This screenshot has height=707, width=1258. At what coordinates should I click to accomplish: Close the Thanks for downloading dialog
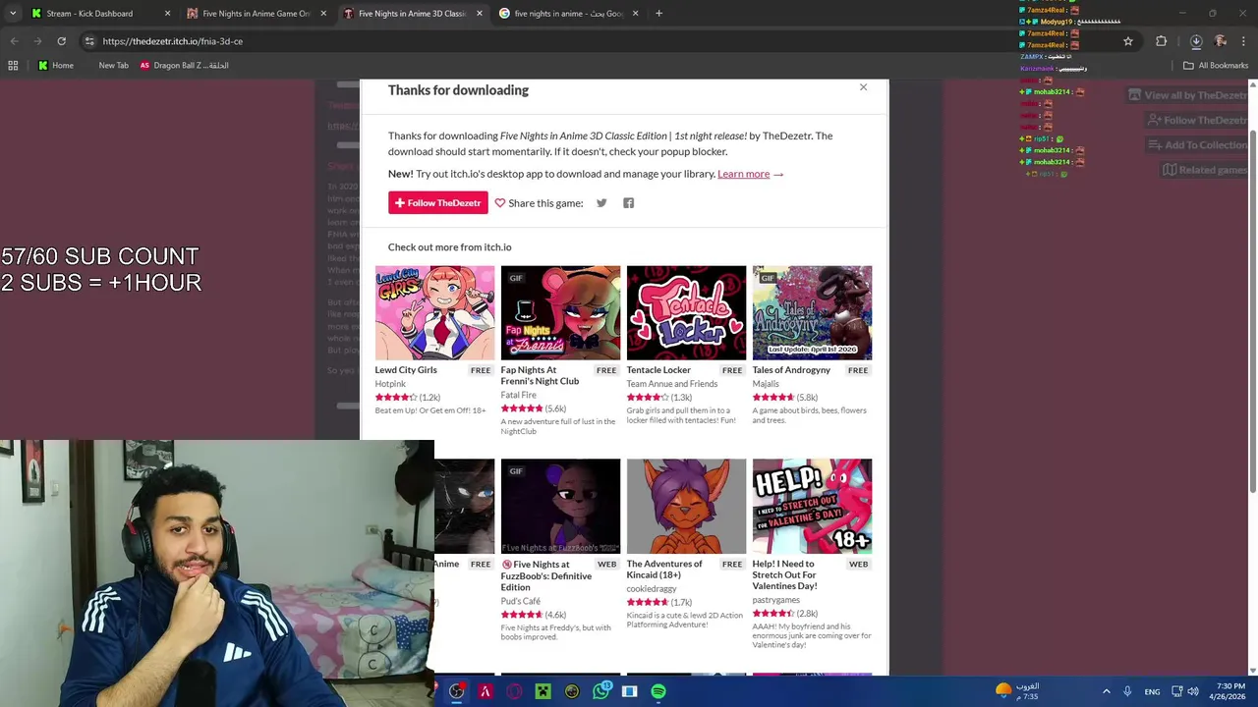pos(863,87)
